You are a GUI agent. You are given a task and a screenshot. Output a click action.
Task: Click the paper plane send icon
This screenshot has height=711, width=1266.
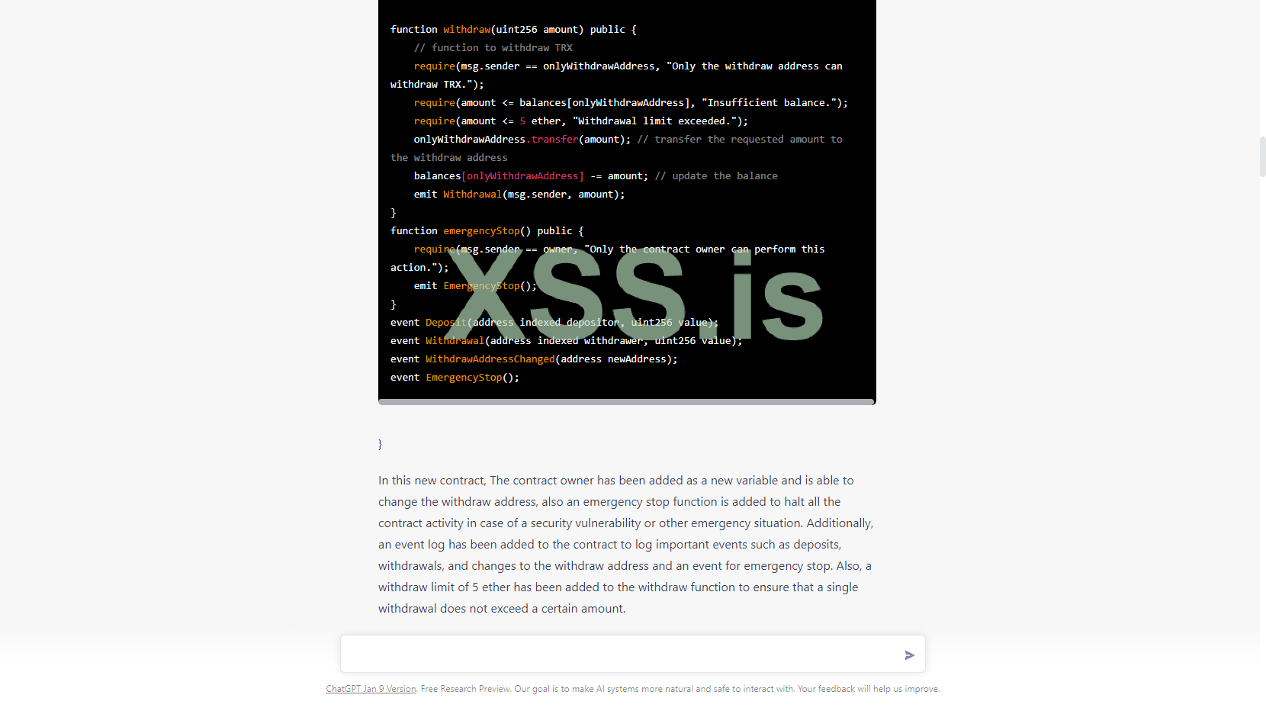tap(909, 655)
